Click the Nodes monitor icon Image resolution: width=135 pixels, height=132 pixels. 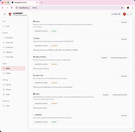pos(4,73)
